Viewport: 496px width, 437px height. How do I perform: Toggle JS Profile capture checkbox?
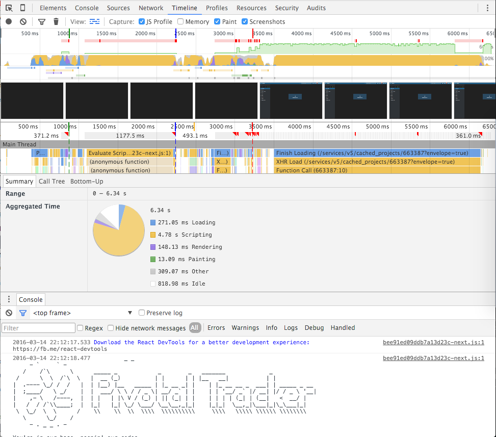(x=142, y=21)
